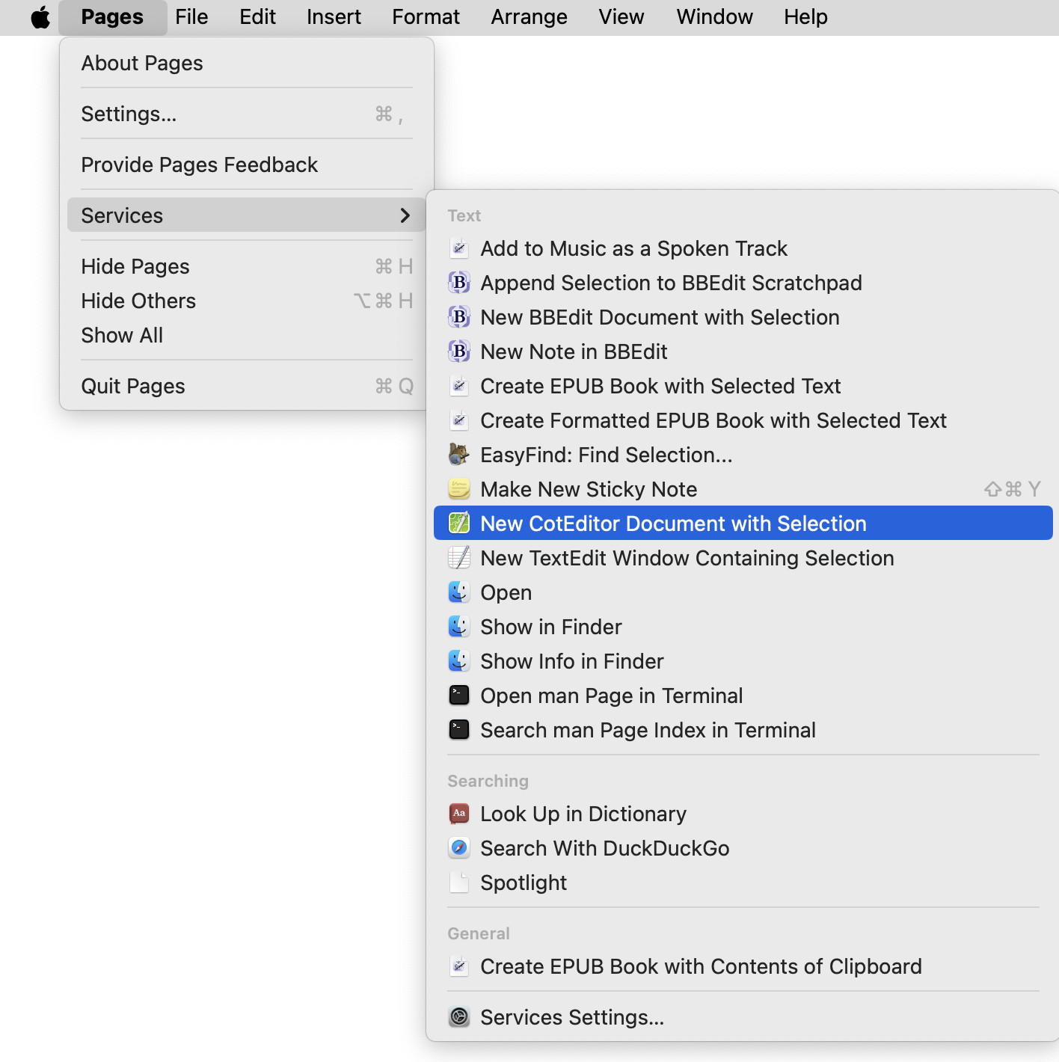Click Terminal icon beside Search man Page Index

click(459, 730)
